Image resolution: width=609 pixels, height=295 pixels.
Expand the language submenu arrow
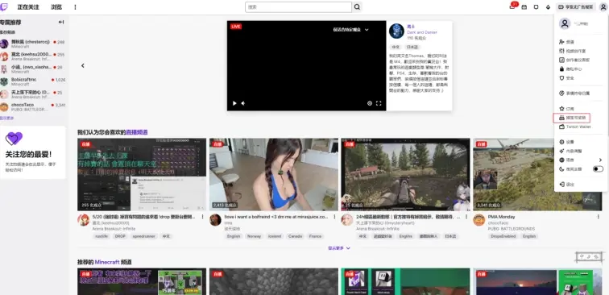point(600,160)
